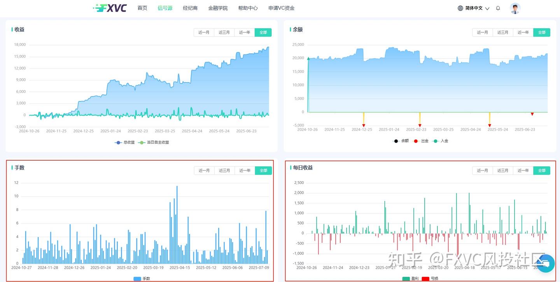560x282 pixels.
Task: Select 近一月 filter on the 收益 chart
Action: [x=204, y=32]
